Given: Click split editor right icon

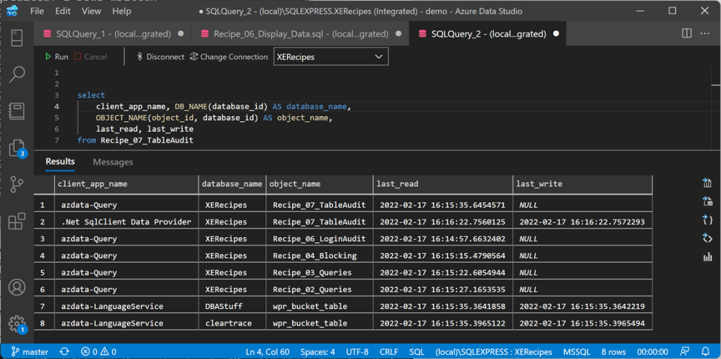Looking at the screenshot, I should tap(686, 33).
